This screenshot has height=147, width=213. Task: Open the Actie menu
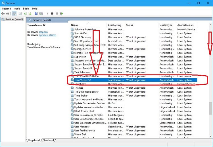(17, 9)
